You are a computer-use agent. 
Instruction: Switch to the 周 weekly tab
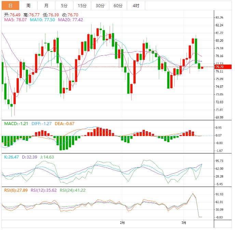pyautogui.click(x=28, y=5)
